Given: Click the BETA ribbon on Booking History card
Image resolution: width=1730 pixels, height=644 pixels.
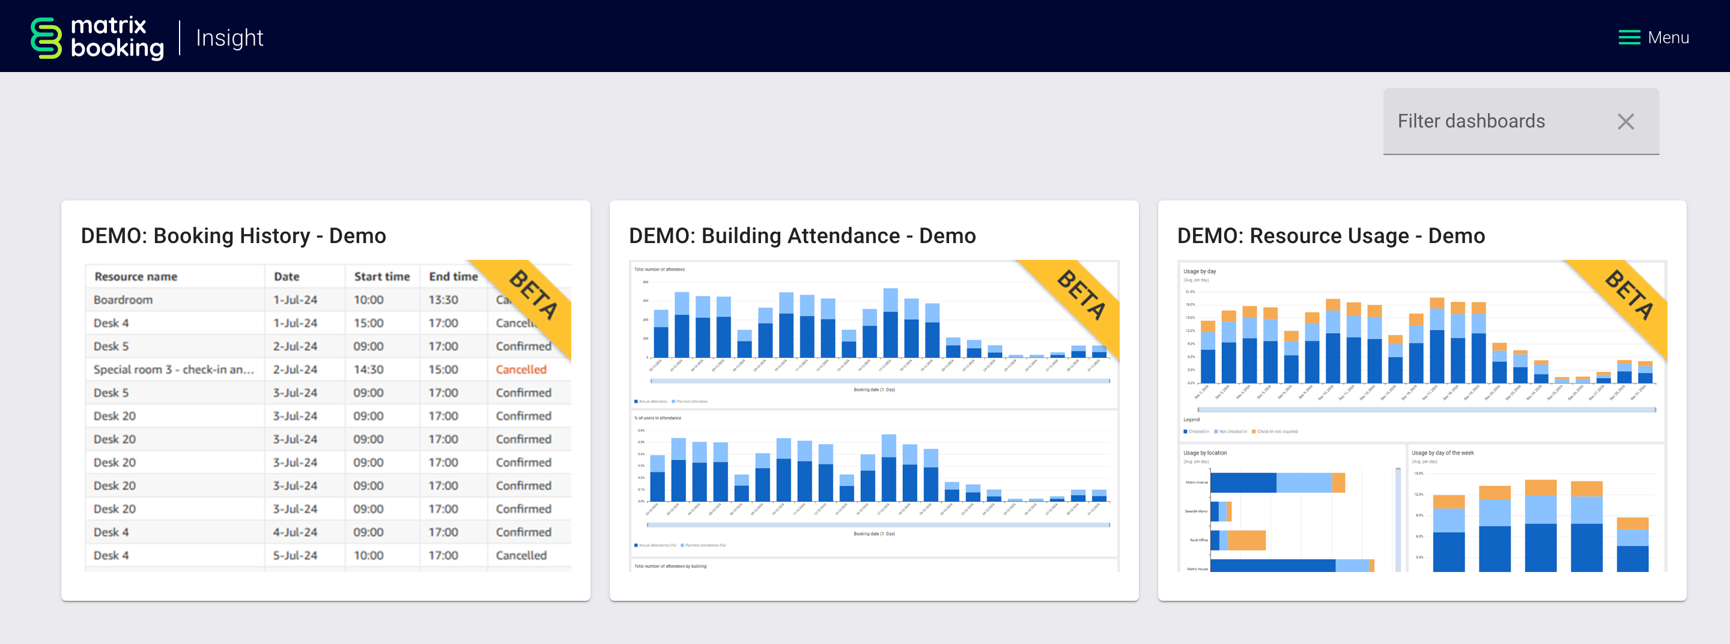Looking at the screenshot, I should click(x=534, y=295).
